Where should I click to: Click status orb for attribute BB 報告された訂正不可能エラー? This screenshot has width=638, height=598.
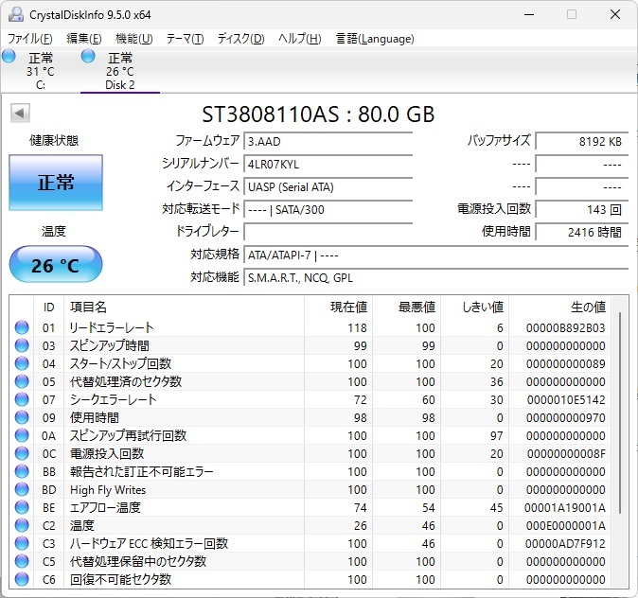(22, 471)
